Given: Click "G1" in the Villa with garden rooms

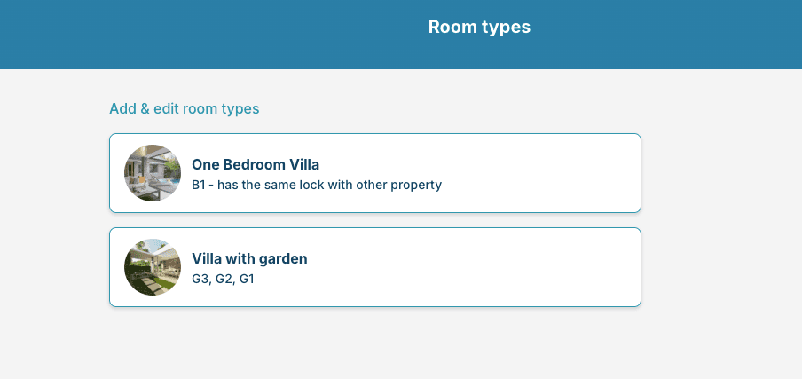Looking at the screenshot, I should pos(246,279).
